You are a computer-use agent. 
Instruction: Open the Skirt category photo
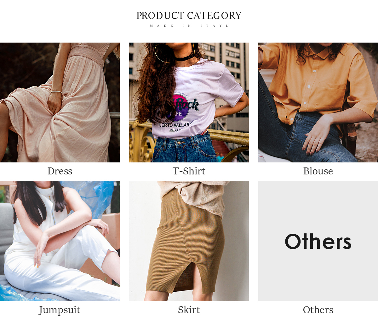coord(189,241)
